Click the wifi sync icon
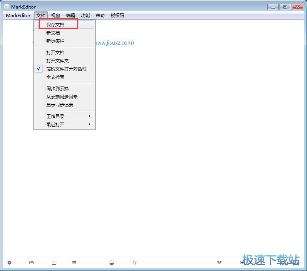Image resolution: width=307 pixels, height=271 pixels. [219, 262]
